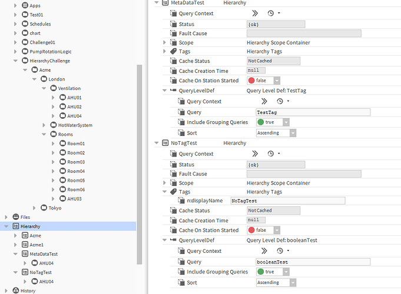Toggle booleanTest Include Grouping Queries true value

(x=273, y=272)
